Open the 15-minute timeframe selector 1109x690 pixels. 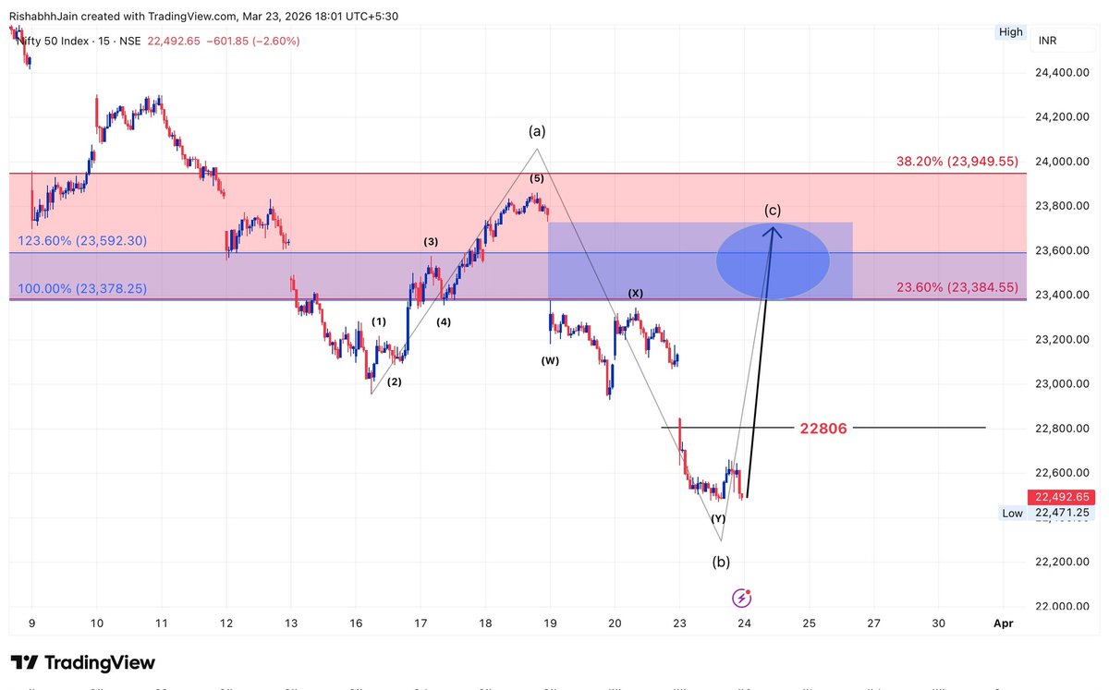(x=105, y=41)
